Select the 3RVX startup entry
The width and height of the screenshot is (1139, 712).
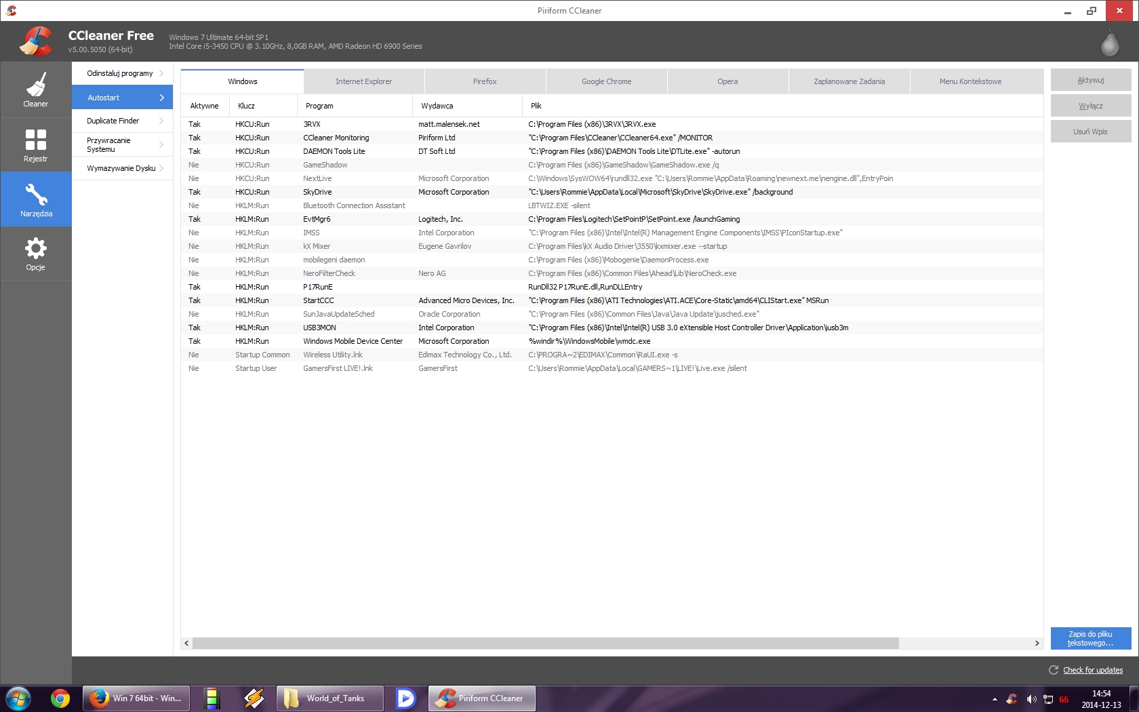(612, 124)
